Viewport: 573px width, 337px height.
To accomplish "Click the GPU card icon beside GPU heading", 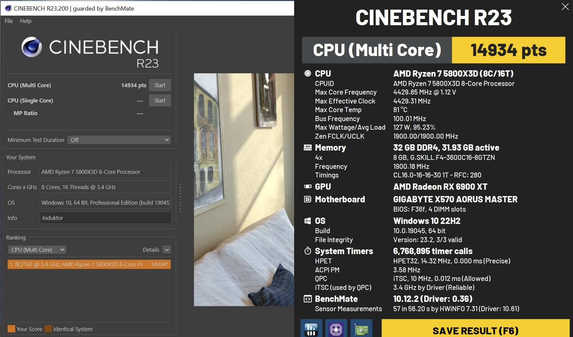I will (x=308, y=186).
